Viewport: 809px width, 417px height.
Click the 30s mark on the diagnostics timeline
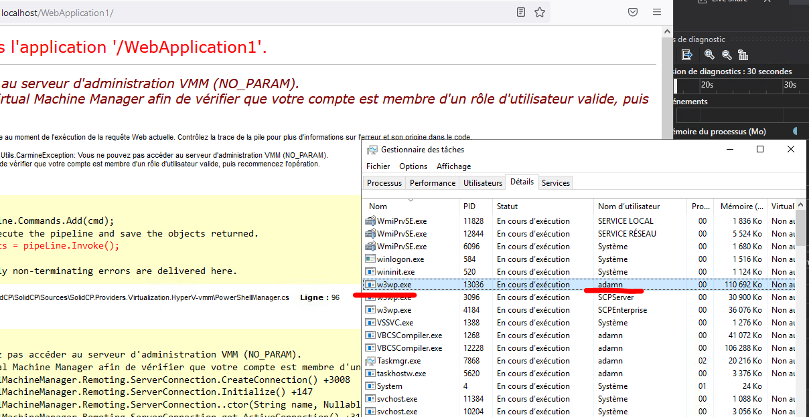(x=790, y=85)
